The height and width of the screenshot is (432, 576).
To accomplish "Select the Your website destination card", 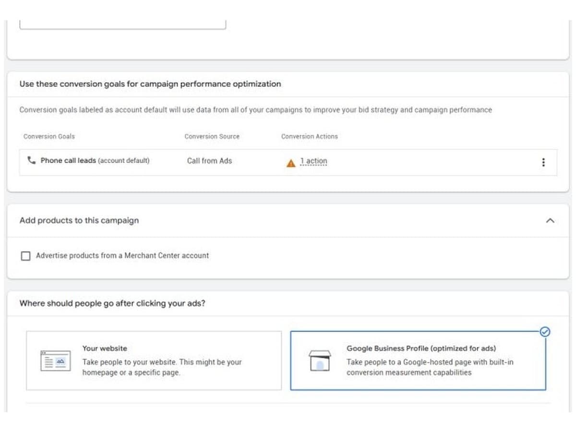I will 154,360.
